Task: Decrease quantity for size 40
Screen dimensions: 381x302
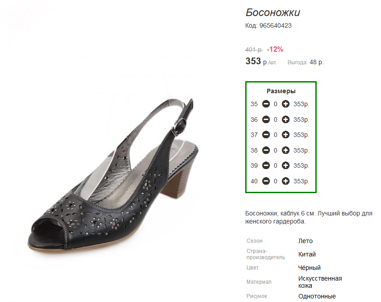Action: coord(266,181)
